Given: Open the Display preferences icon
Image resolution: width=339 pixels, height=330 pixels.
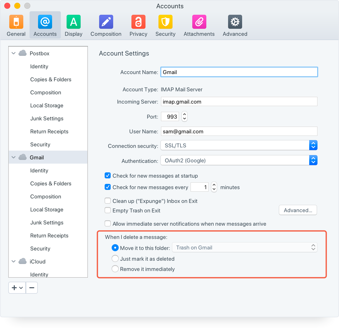Looking at the screenshot, I should [73, 25].
